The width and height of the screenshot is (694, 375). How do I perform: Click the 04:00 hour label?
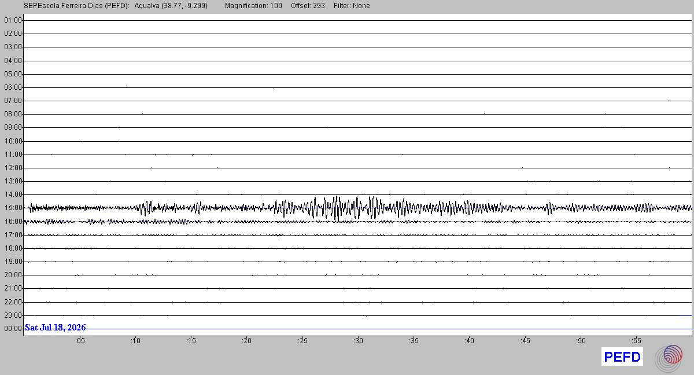click(13, 61)
